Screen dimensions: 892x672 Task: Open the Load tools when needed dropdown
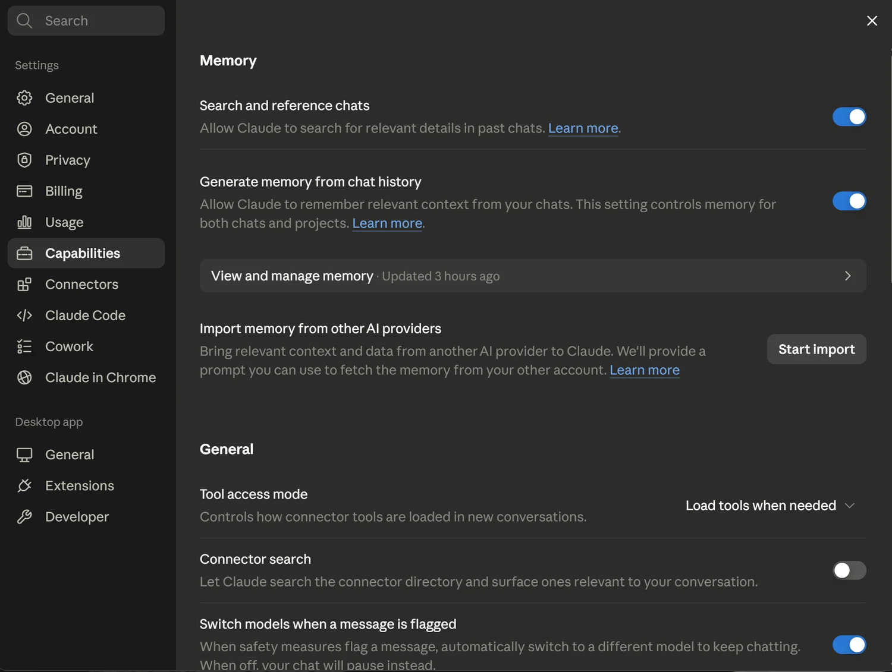770,506
